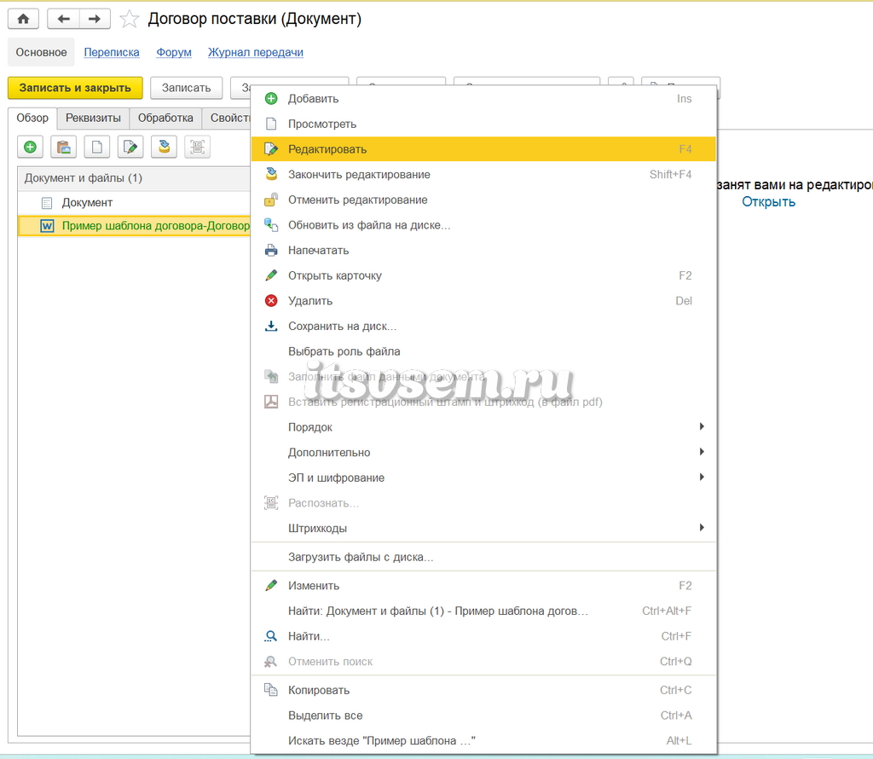Open the Журнал передачи link
Screen dimensions: 873x759
[x=256, y=52]
